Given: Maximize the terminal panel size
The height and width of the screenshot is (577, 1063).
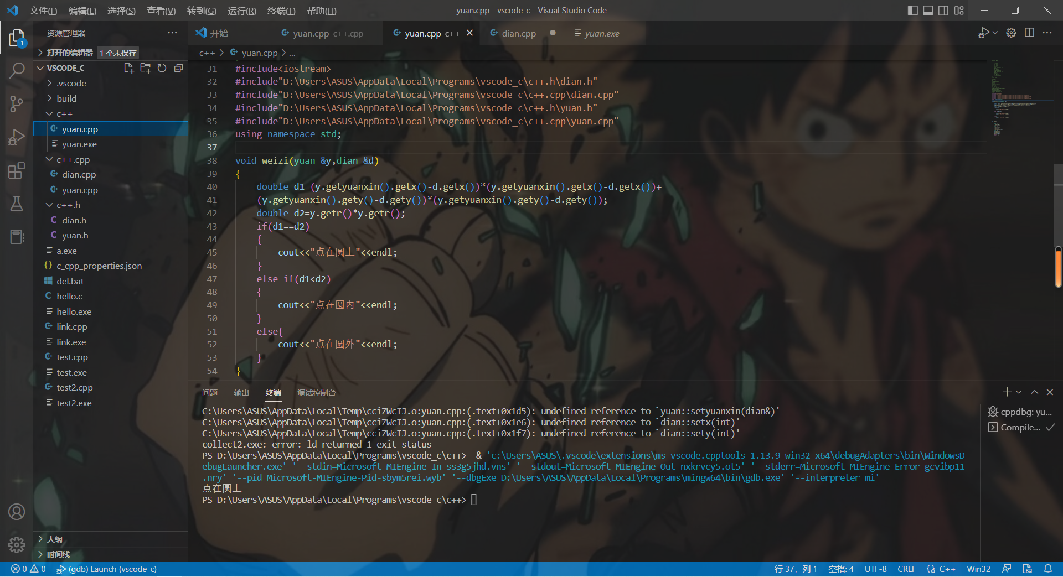Looking at the screenshot, I should (1034, 392).
